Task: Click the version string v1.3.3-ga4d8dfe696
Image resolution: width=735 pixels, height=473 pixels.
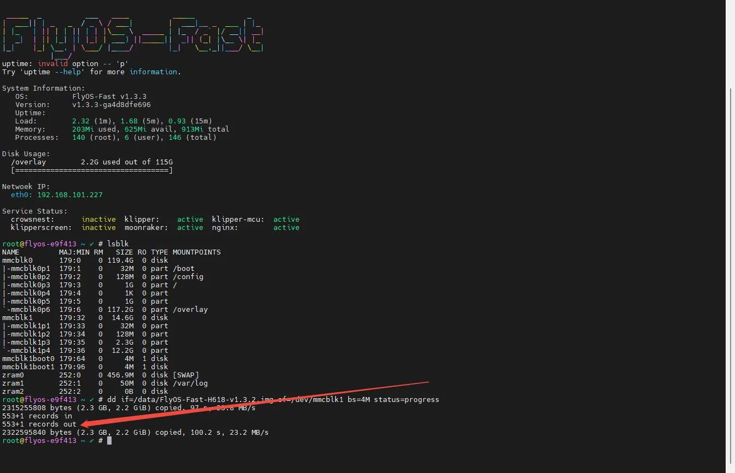Action: (x=111, y=105)
